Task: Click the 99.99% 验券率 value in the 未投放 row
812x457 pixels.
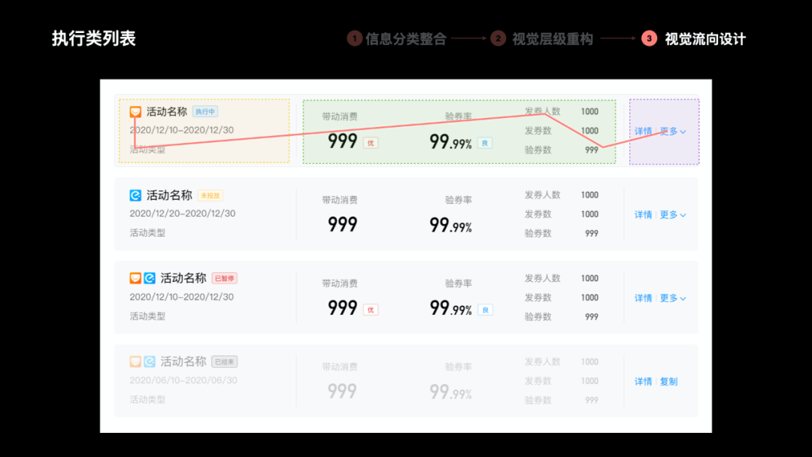Action: (450, 225)
